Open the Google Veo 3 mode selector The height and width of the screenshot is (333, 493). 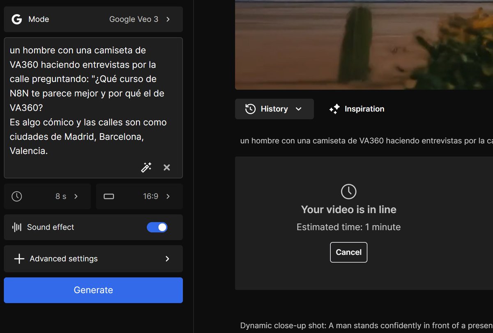pyautogui.click(x=93, y=19)
